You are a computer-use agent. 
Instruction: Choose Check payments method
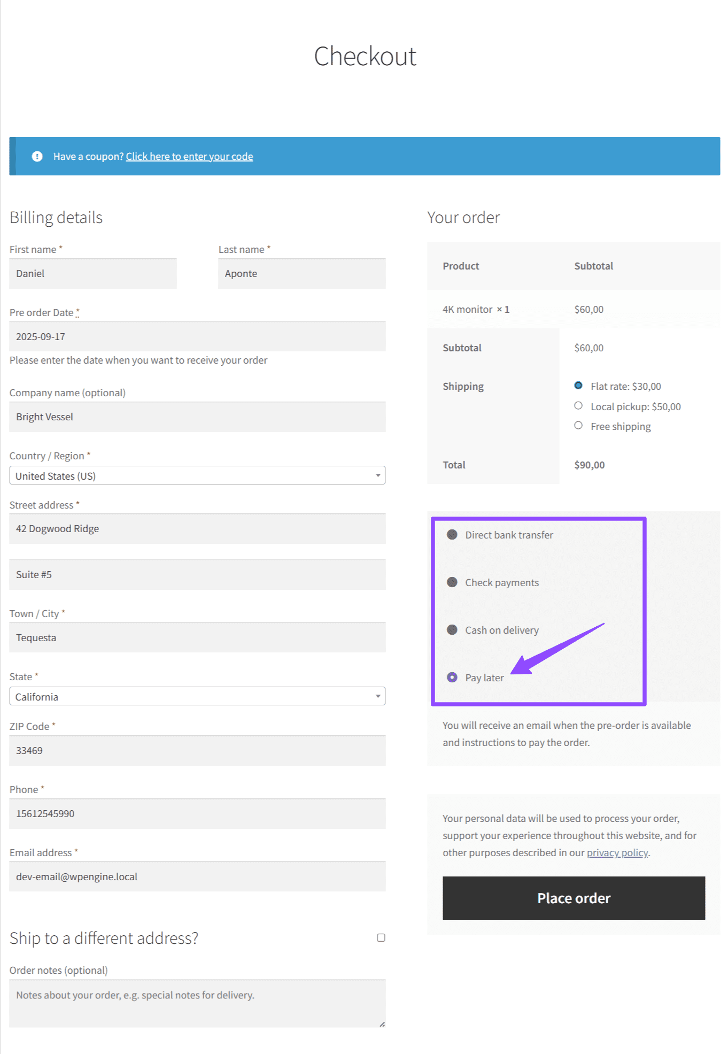pyautogui.click(x=452, y=582)
